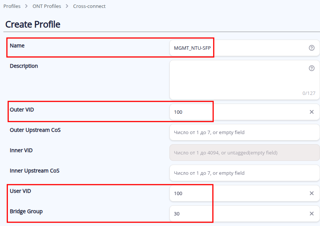
Task: Click the help icon in Description field
Action: [x=311, y=68]
